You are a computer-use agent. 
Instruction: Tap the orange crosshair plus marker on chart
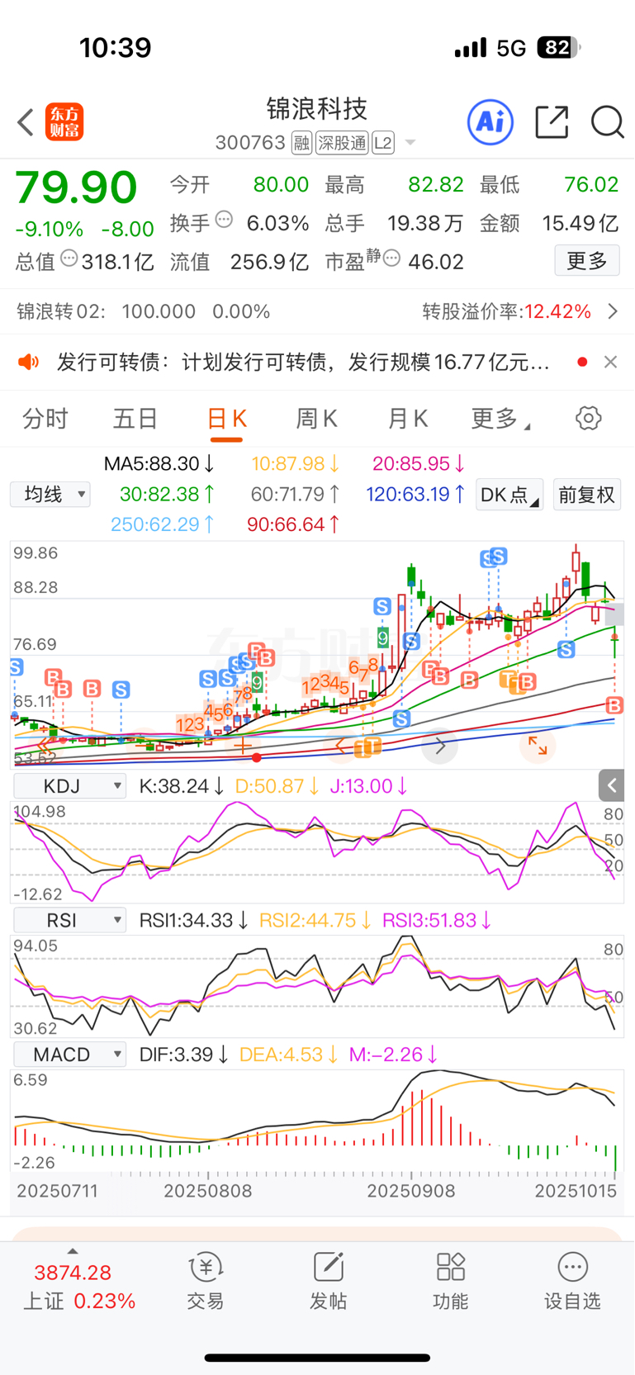(243, 746)
